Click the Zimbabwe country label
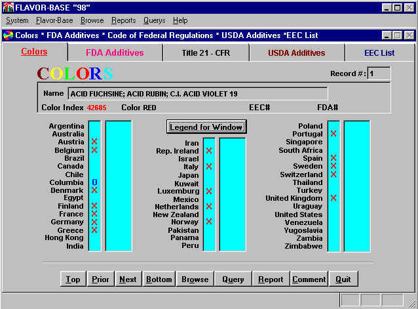The image size is (418, 309). (303, 246)
